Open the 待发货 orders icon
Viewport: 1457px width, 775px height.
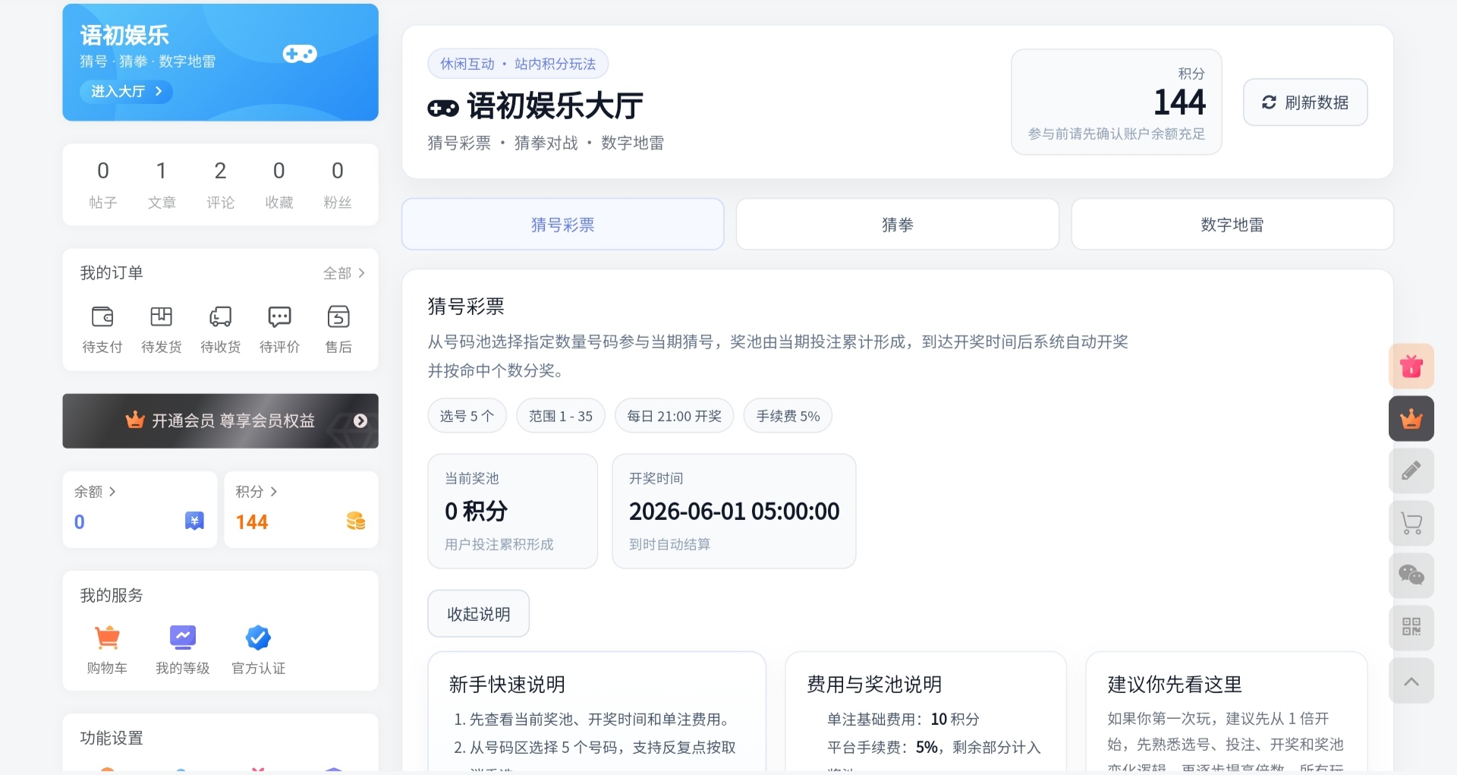click(x=161, y=316)
